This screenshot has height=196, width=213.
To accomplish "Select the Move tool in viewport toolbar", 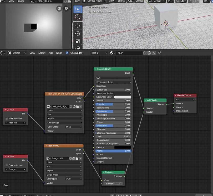I will (78, 26).
